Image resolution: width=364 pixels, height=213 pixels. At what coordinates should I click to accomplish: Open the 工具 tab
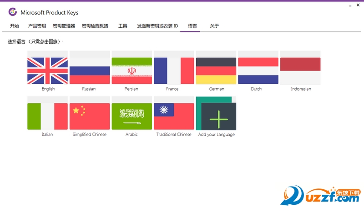pos(122,26)
